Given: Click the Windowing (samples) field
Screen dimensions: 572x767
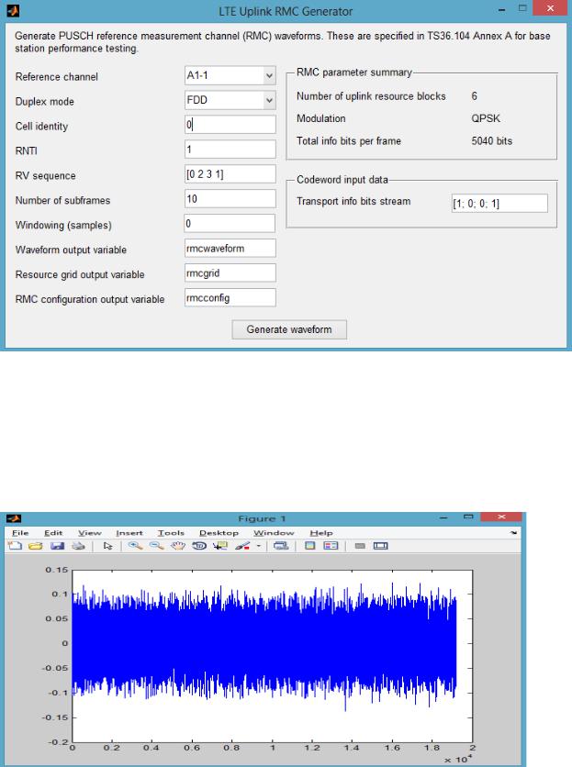Looking at the screenshot, I should [230, 224].
